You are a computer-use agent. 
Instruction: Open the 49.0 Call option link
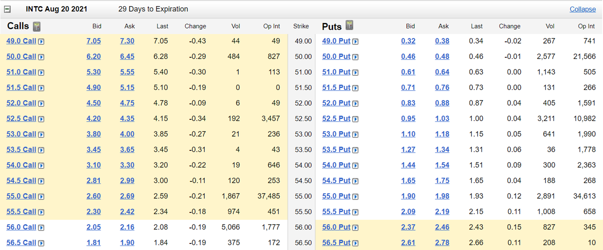point(21,41)
